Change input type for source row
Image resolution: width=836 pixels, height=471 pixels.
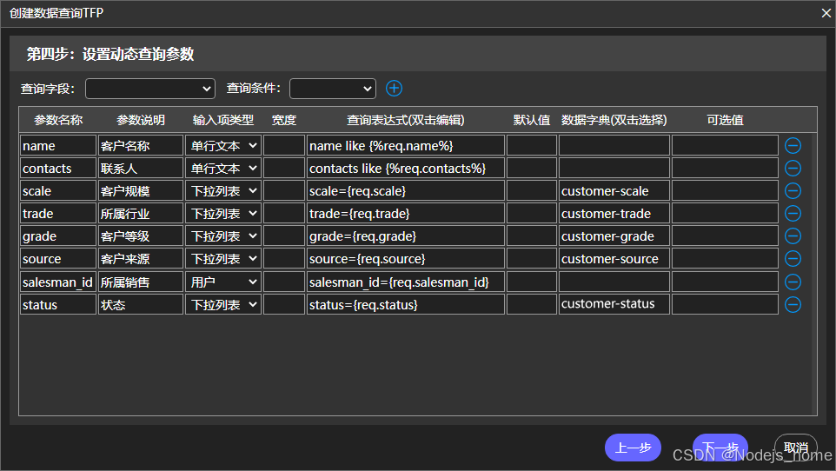point(223,259)
